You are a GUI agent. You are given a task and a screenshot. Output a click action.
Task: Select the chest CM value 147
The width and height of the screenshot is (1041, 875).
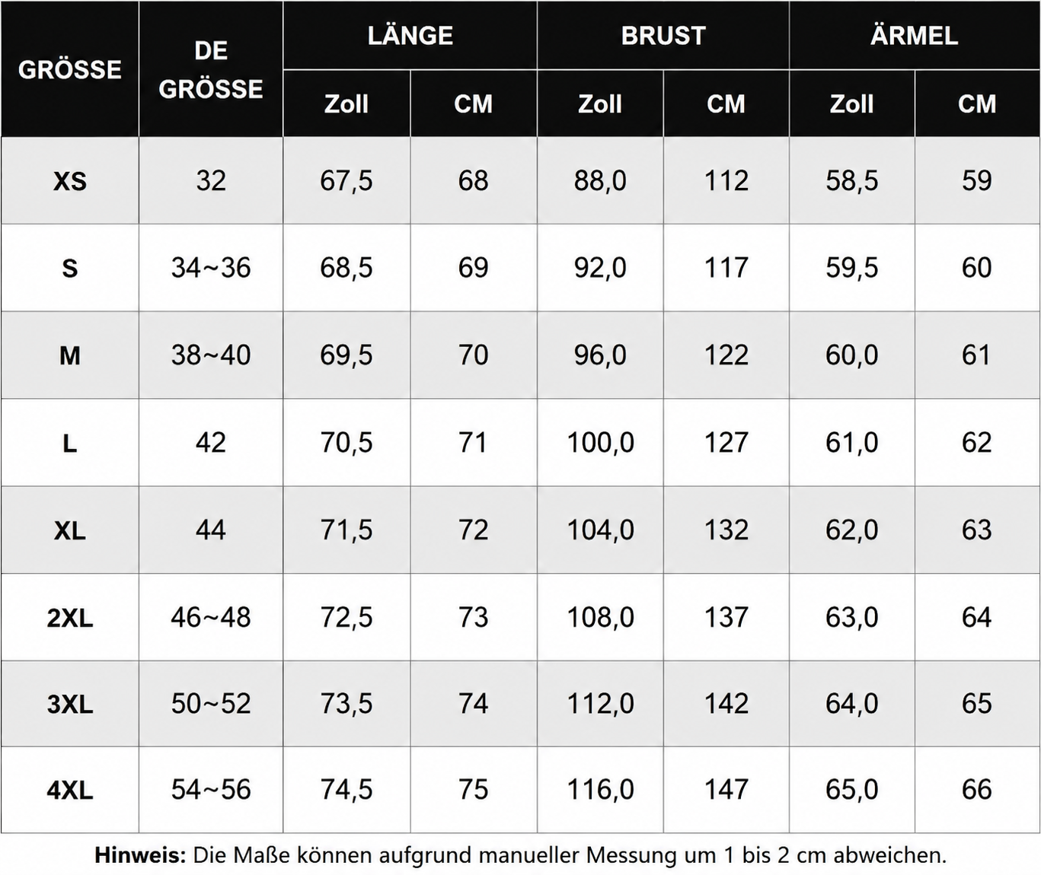click(x=726, y=790)
